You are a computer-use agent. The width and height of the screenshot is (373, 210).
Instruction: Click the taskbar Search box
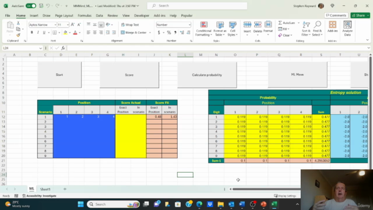point(113,204)
